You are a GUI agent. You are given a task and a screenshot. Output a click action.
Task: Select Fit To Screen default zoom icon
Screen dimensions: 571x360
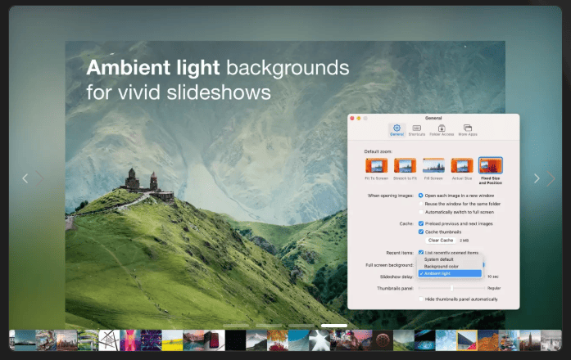tap(376, 165)
